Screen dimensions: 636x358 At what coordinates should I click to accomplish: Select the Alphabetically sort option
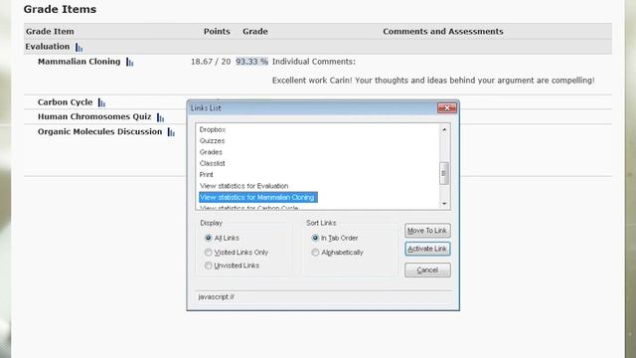click(315, 252)
